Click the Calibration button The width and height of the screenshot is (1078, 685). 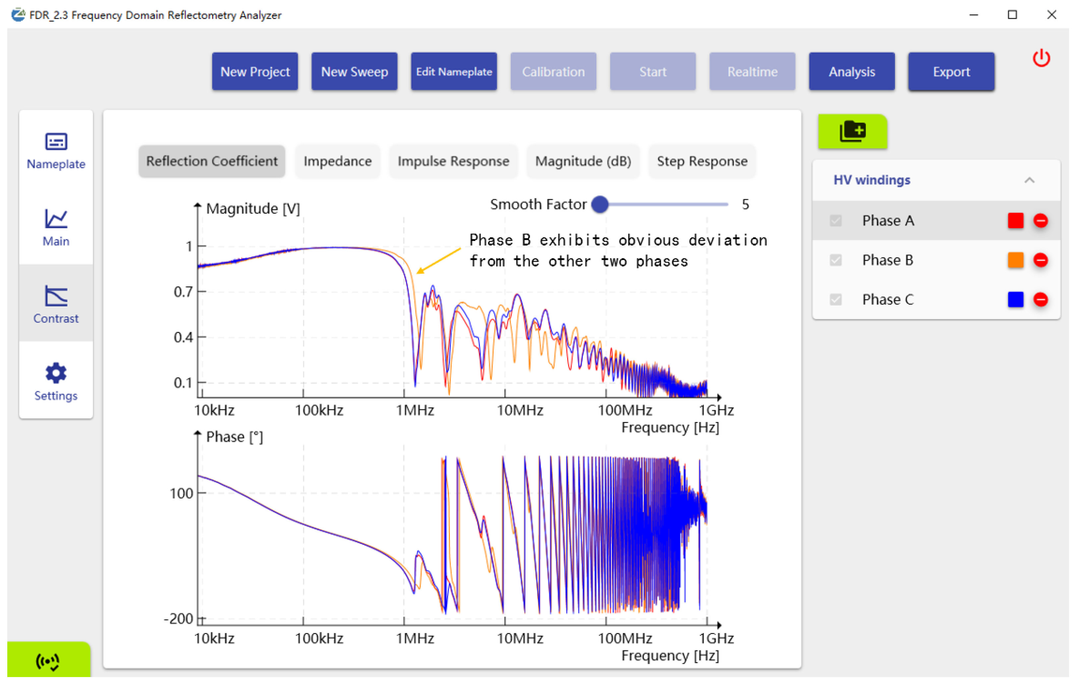click(553, 72)
